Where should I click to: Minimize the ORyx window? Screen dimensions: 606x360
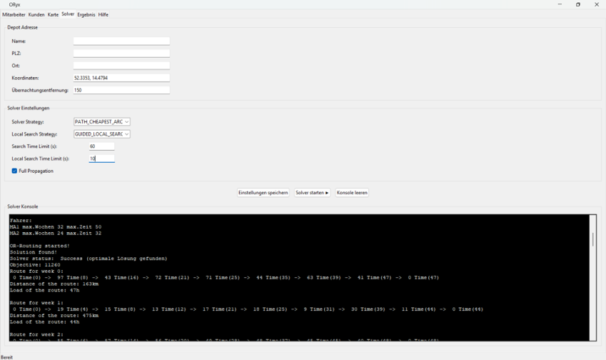point(559,4)
